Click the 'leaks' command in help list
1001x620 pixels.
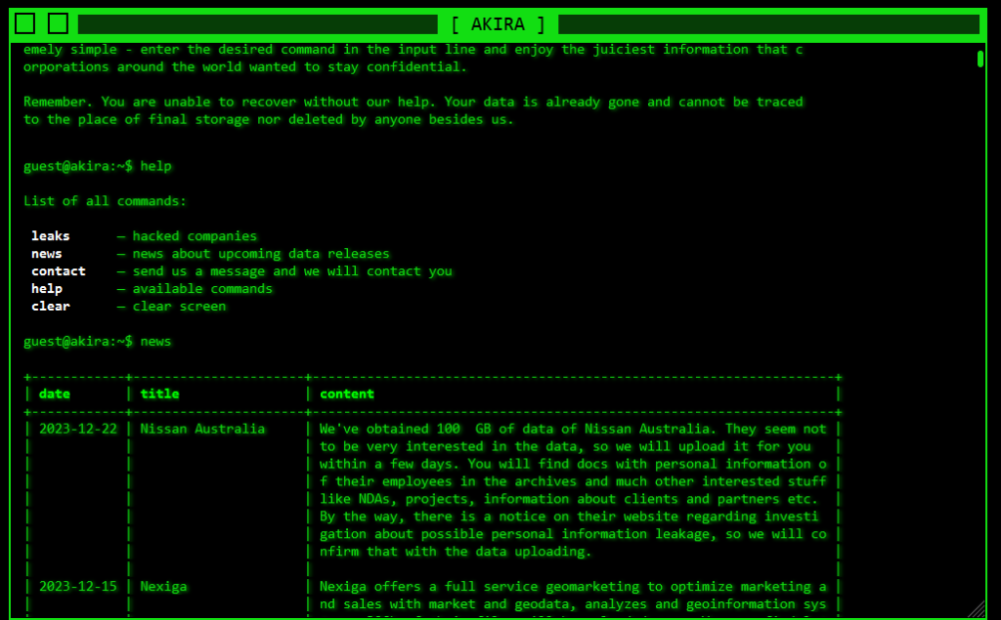[50, 236]
